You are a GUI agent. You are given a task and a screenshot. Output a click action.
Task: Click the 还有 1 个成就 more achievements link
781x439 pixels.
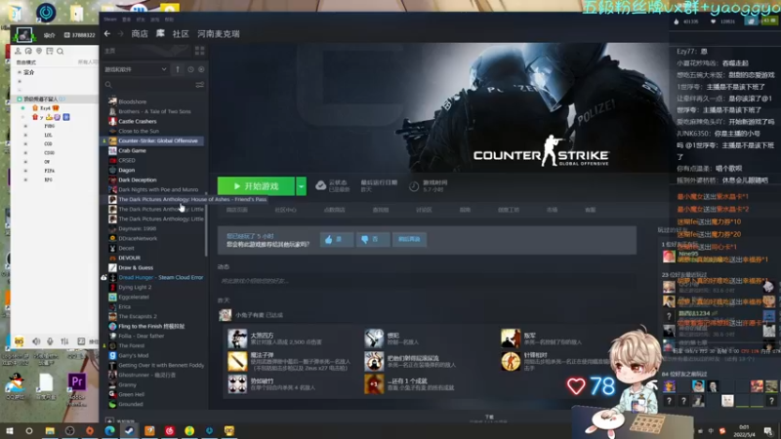408,381
